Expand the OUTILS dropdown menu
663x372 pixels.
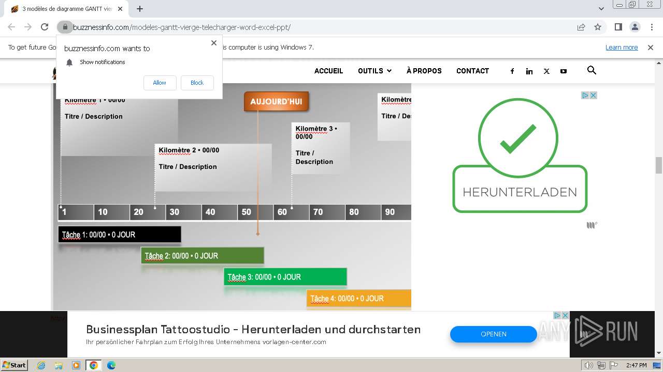(374, 71)
